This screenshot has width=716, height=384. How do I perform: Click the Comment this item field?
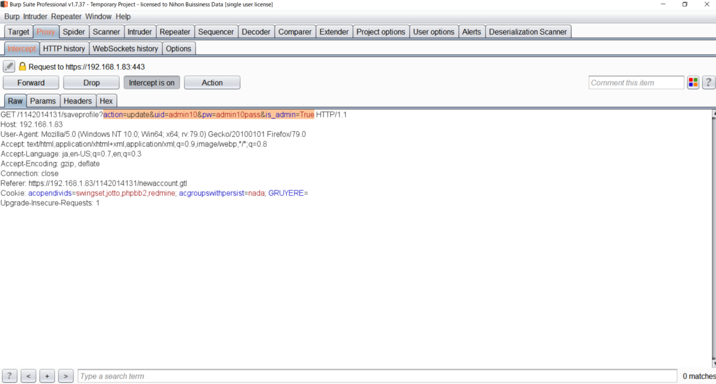point(637,83)
